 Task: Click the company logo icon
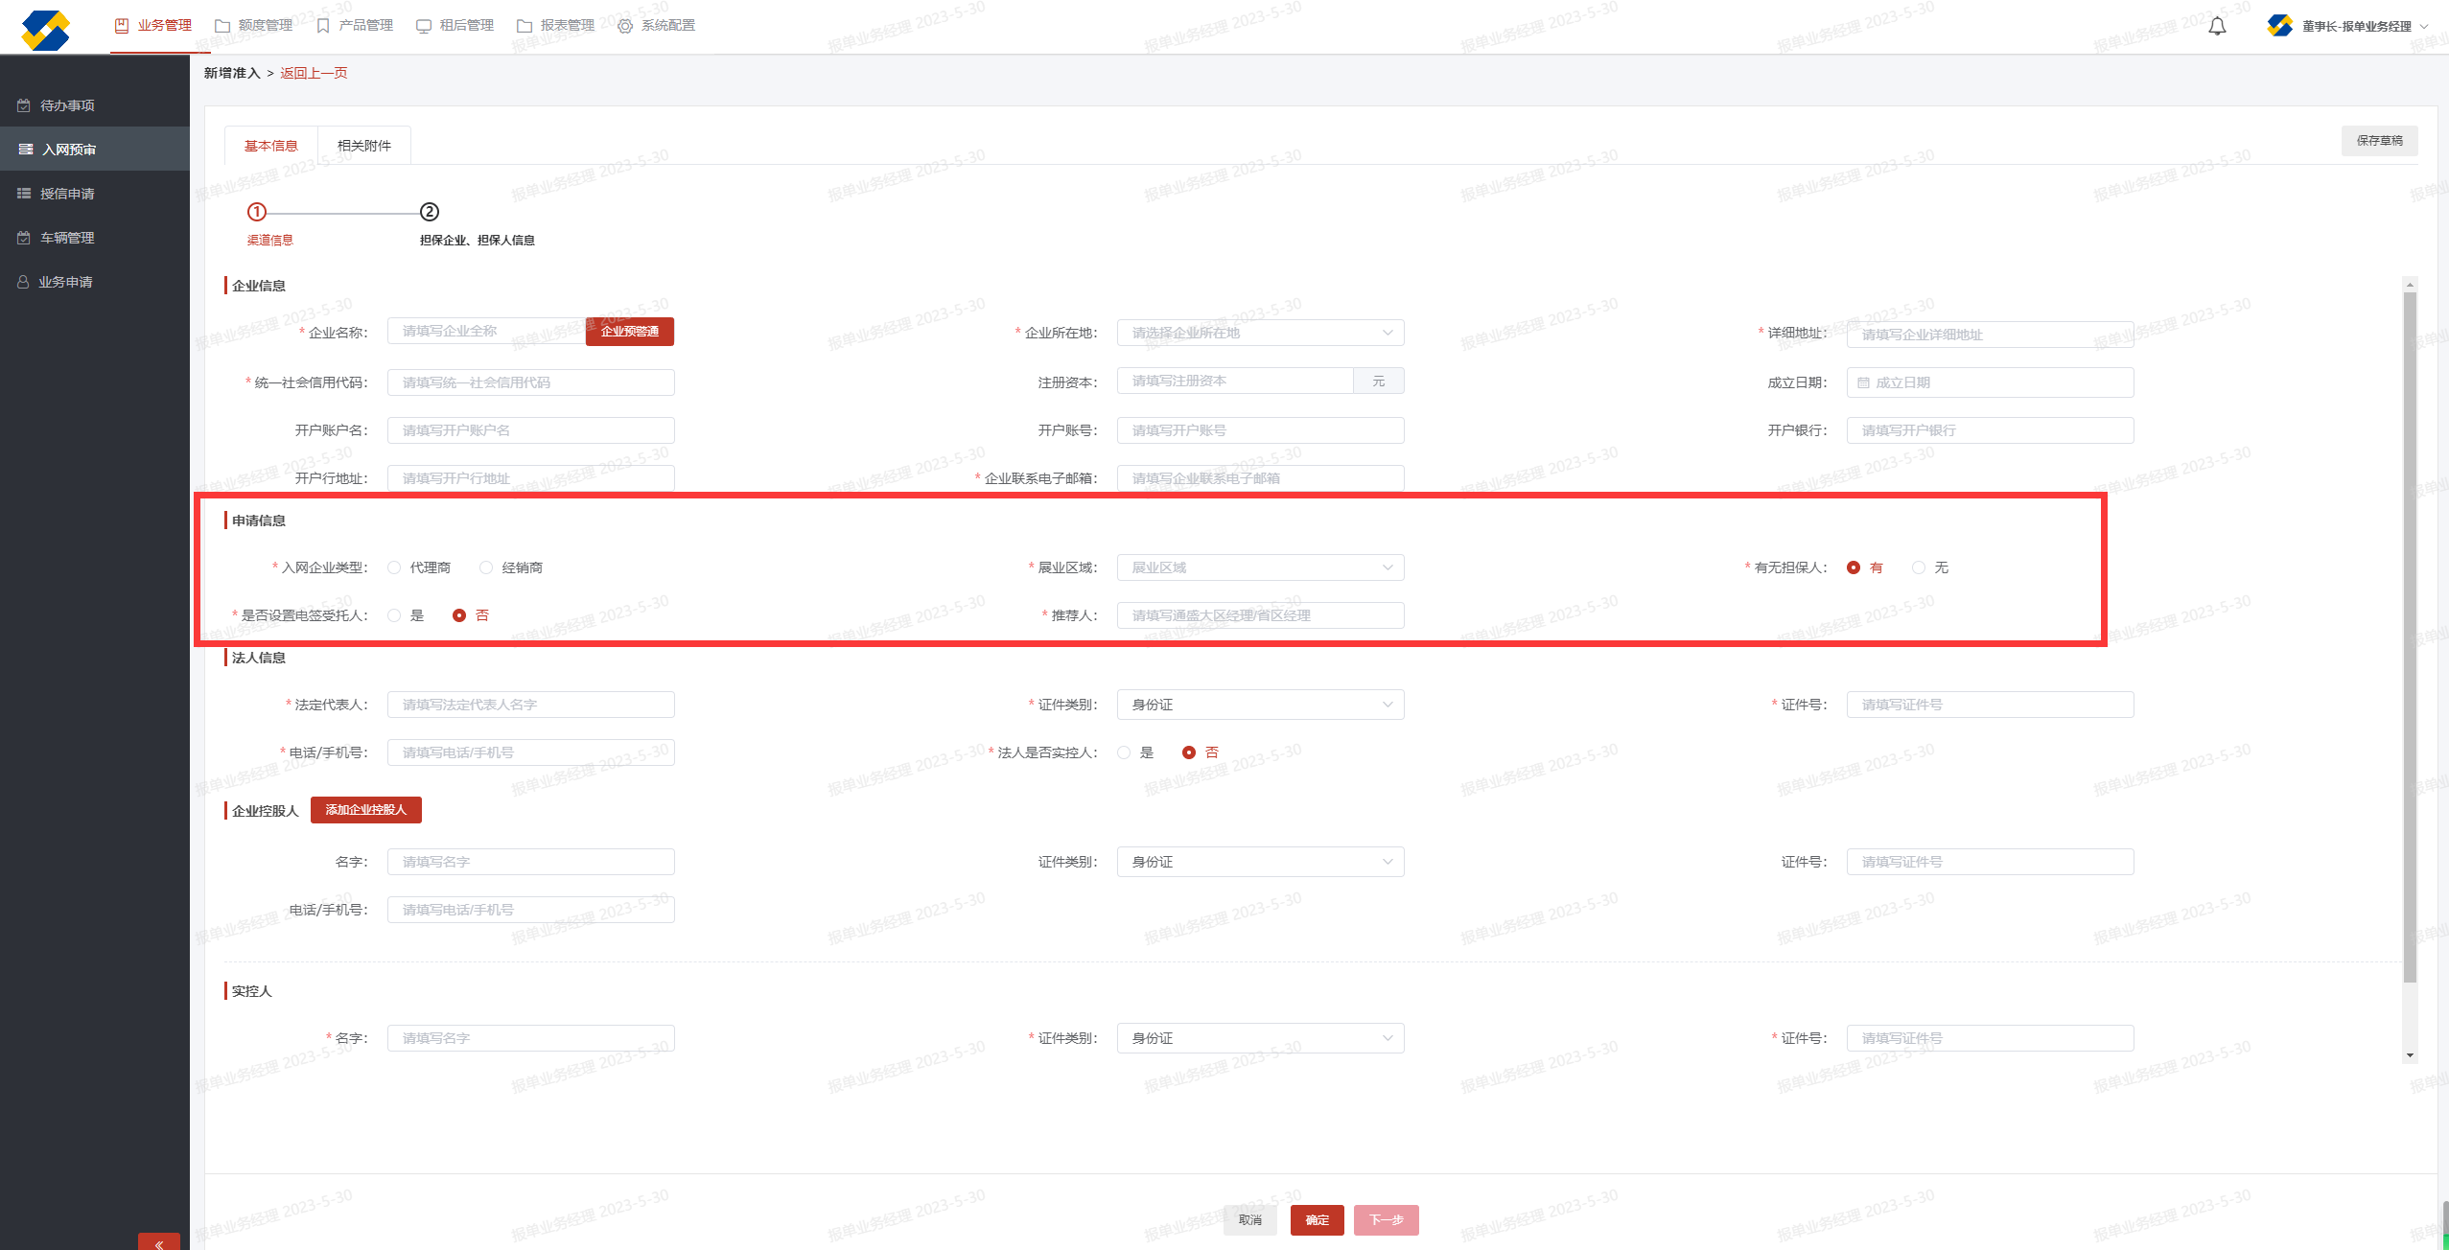46,30
